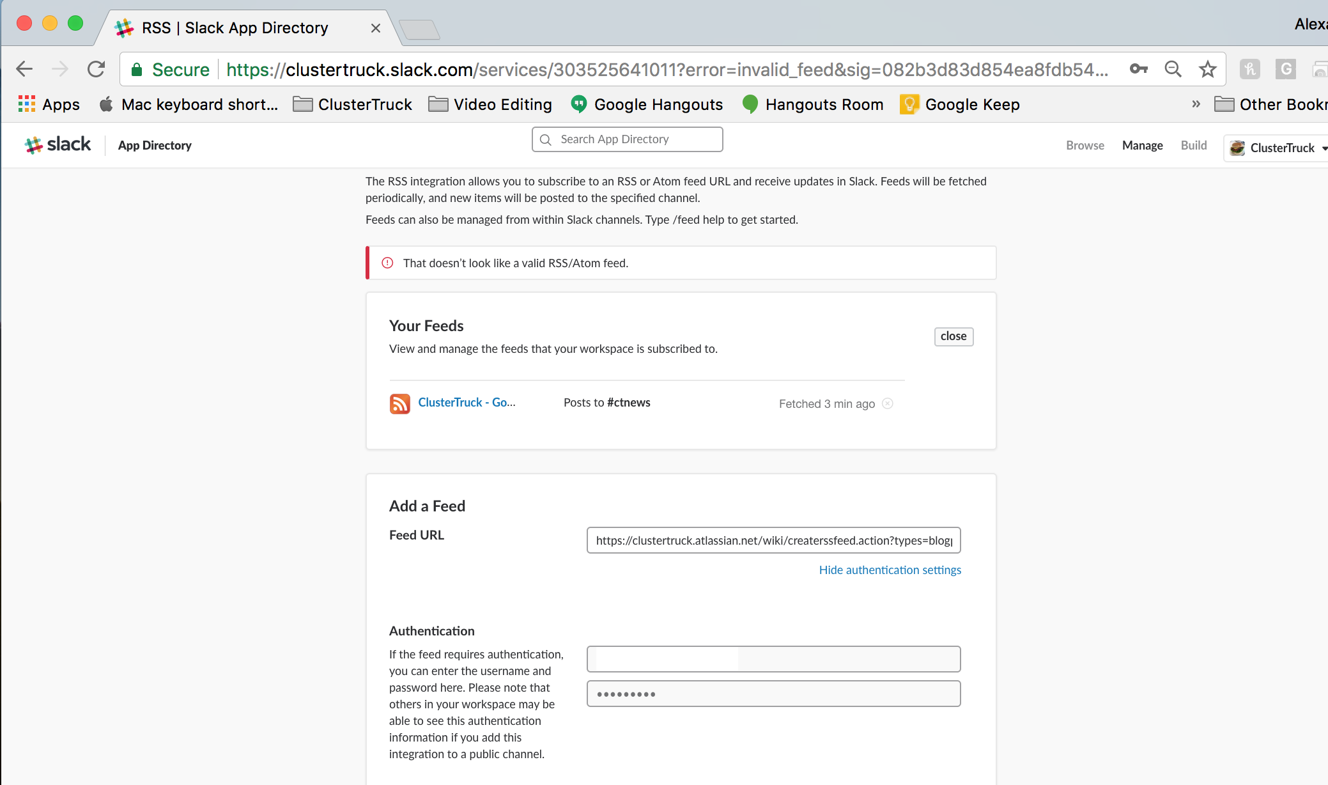The width and height of the screenshot is (1328, 785).
Task: Switch to the Build tab
Action: tap(1194, 146)
